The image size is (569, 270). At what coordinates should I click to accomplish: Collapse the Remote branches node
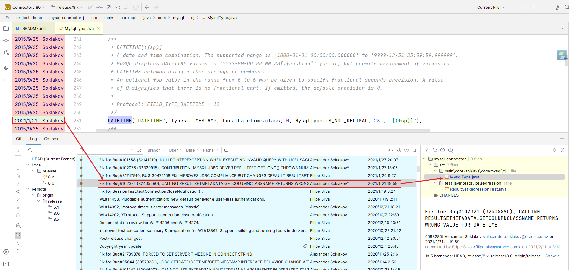(x=28, y=189)
